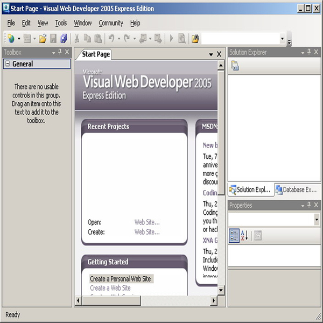Click Create a Personal Web Site link

point(120,279)
